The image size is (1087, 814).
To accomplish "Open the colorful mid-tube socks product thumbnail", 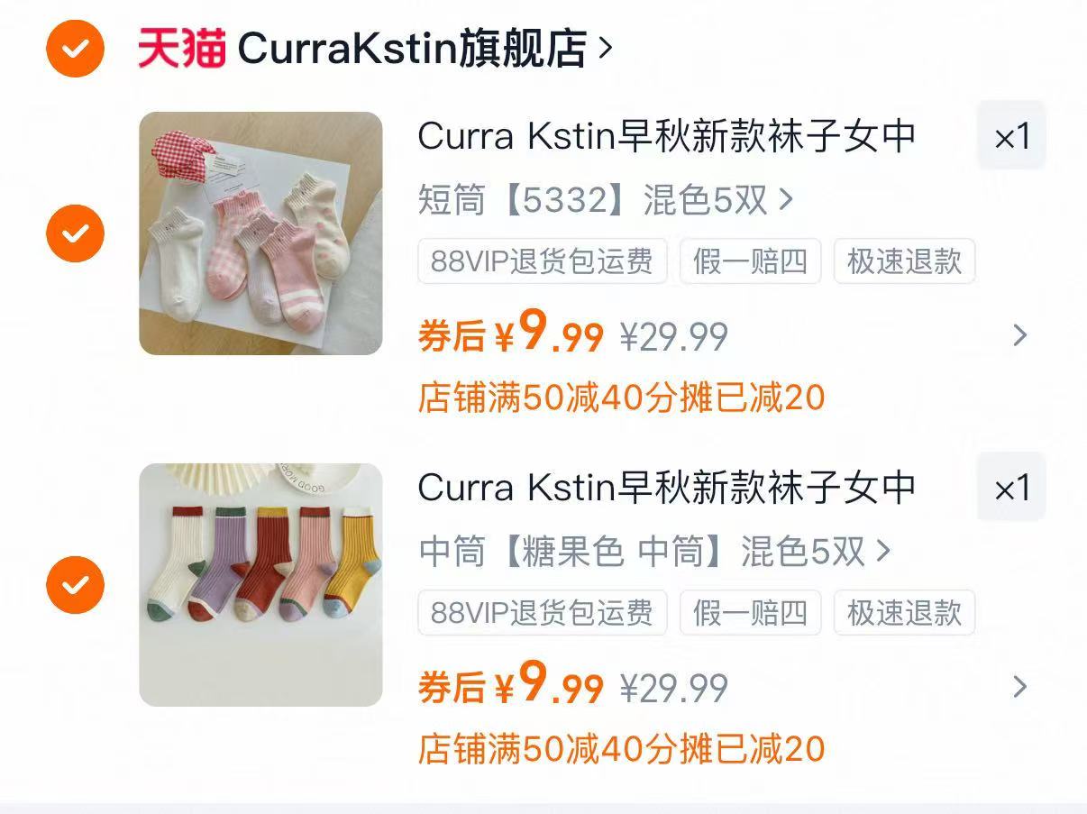I will (260, 585).
